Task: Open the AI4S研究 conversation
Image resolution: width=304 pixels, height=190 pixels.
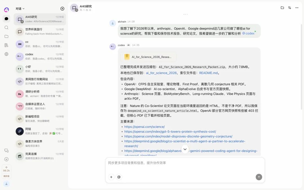Action: click(40, 19)
